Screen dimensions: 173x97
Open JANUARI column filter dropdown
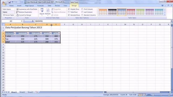pyautogui.click(x=28, y=33)
